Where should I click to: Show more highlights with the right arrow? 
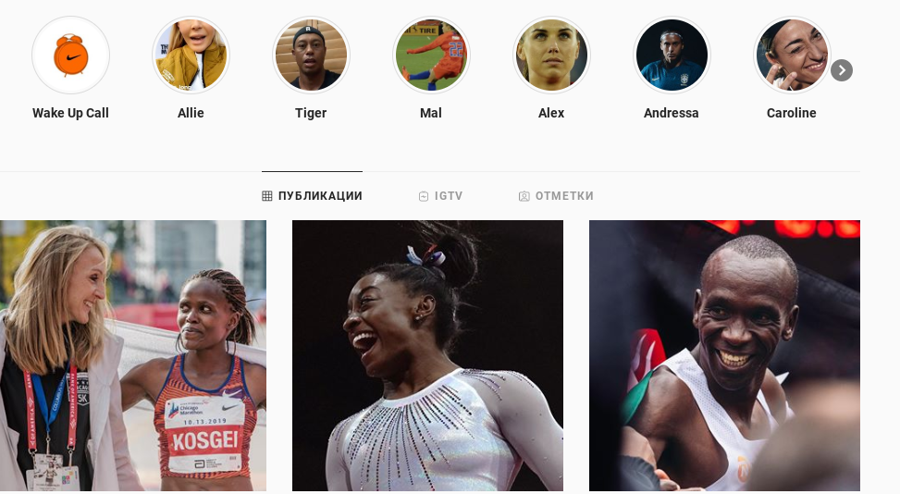click(x=842, y=70)
